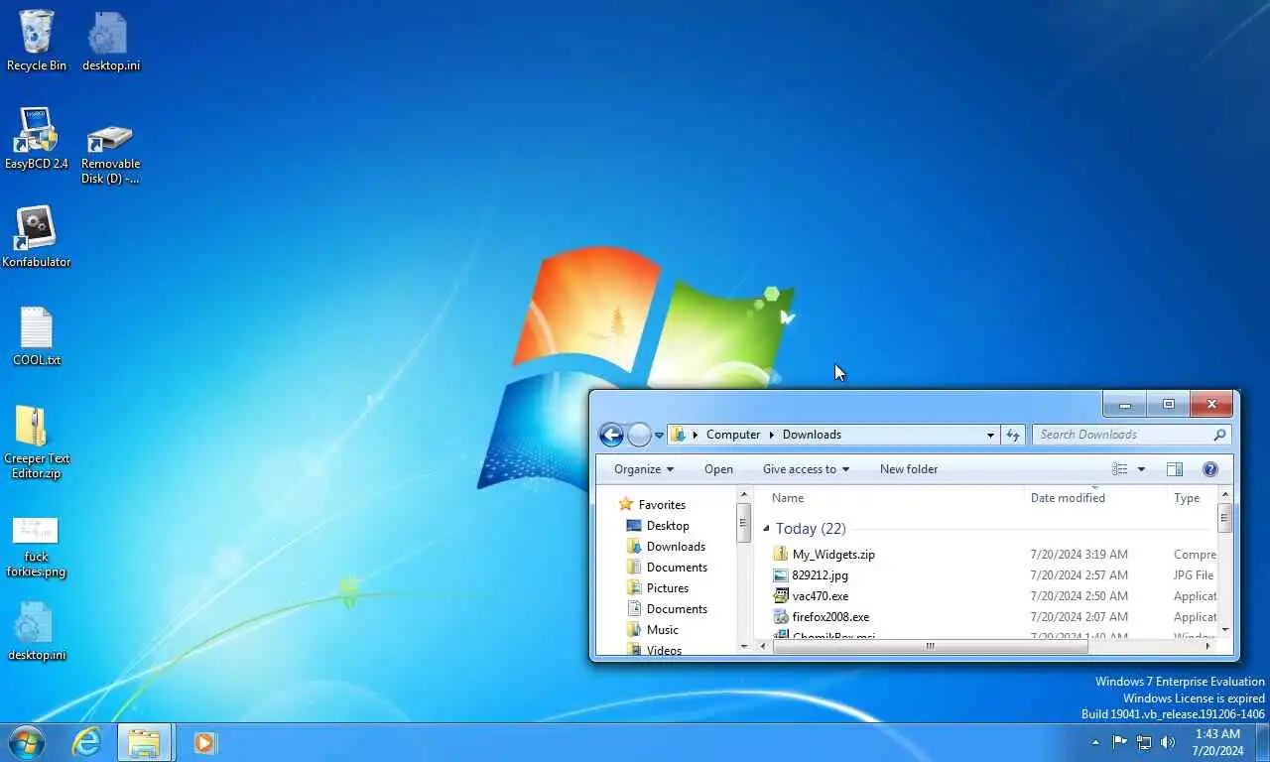The image size is (1270, 762).
Task: Go back in the Explorer window
Action: (x=612, y=435)
